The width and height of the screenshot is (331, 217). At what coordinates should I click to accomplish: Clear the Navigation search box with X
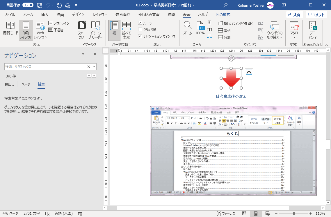pyautogui.click(x=89, y=67)
